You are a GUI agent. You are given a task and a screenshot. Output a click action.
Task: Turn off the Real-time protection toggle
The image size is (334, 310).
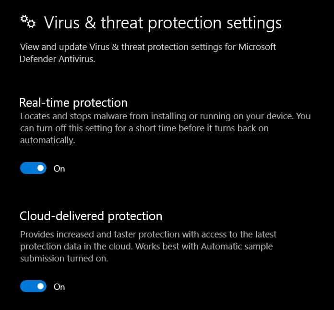tap(33, 168)
